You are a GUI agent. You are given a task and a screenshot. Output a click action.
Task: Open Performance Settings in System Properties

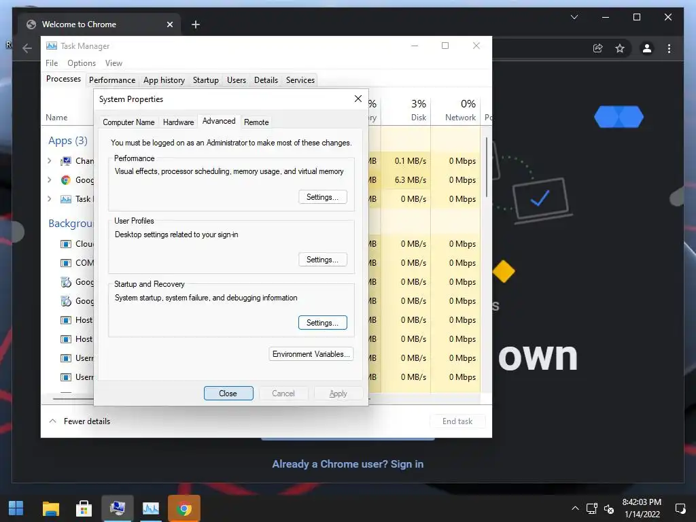coord(323,197)
